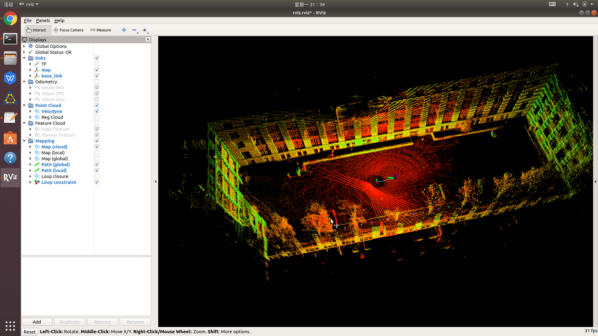Uncheck the Velodyne point cloud checkbox

[x=97, y=111]
